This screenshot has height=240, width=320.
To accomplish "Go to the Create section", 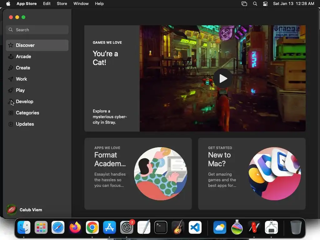I will pyautogui.click(x=37, y=68).
